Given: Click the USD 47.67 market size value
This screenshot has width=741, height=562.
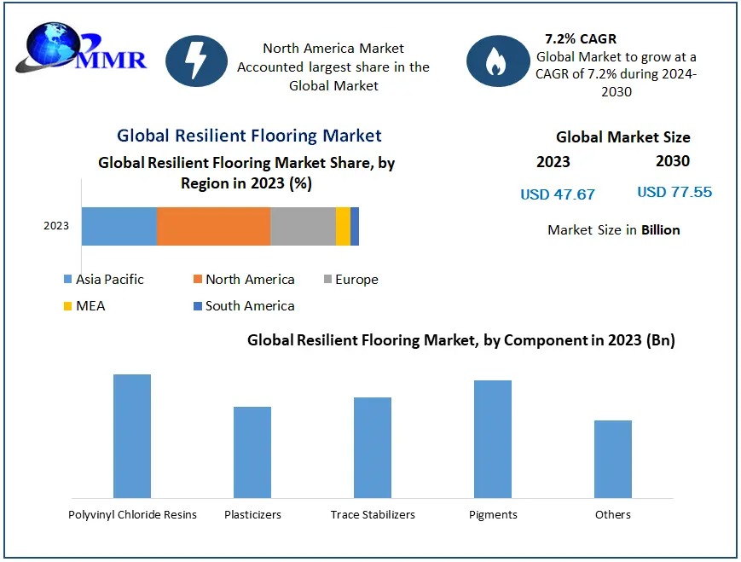Looking at the screenshot, I should pos(558,194).
